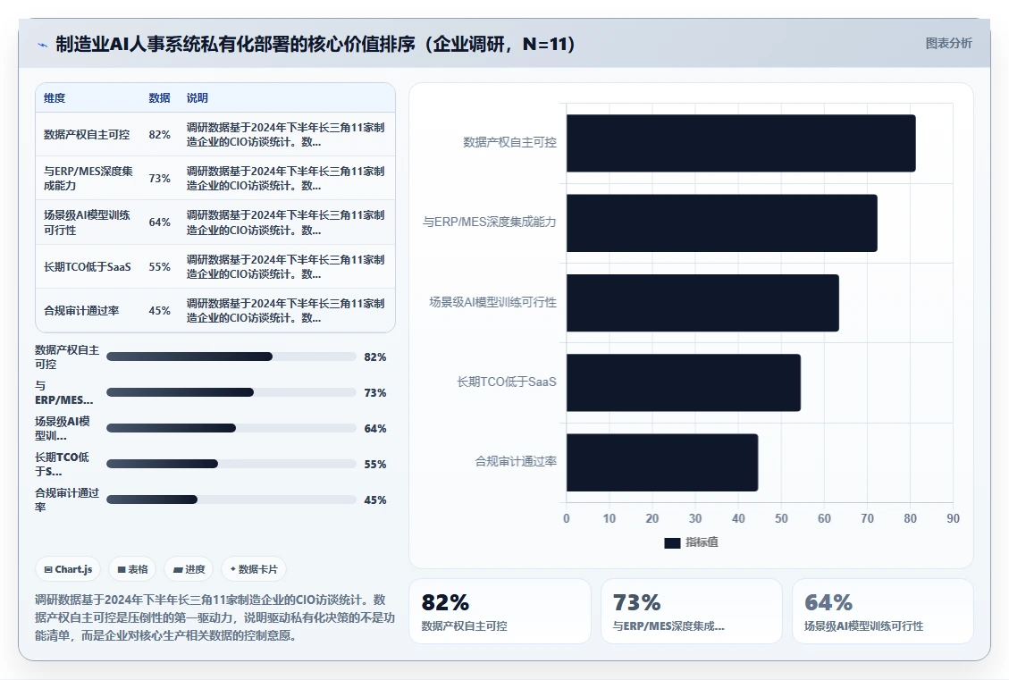
Task: Click the 数据 column header
Action: click(159, 97)
